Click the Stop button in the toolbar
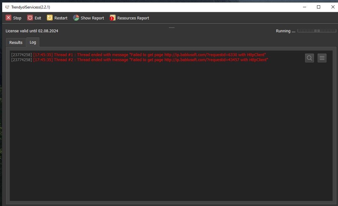The height and width of the screenshot is (206, 338). point(13,18)
